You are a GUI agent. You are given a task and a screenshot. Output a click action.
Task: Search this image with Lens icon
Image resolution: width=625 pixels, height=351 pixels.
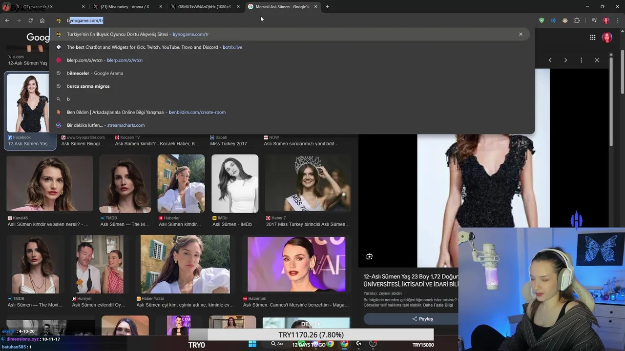click(369, 256)
